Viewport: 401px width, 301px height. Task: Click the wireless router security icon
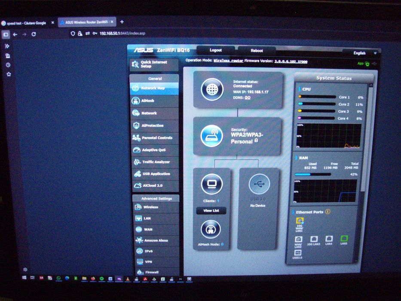[211, 136]
